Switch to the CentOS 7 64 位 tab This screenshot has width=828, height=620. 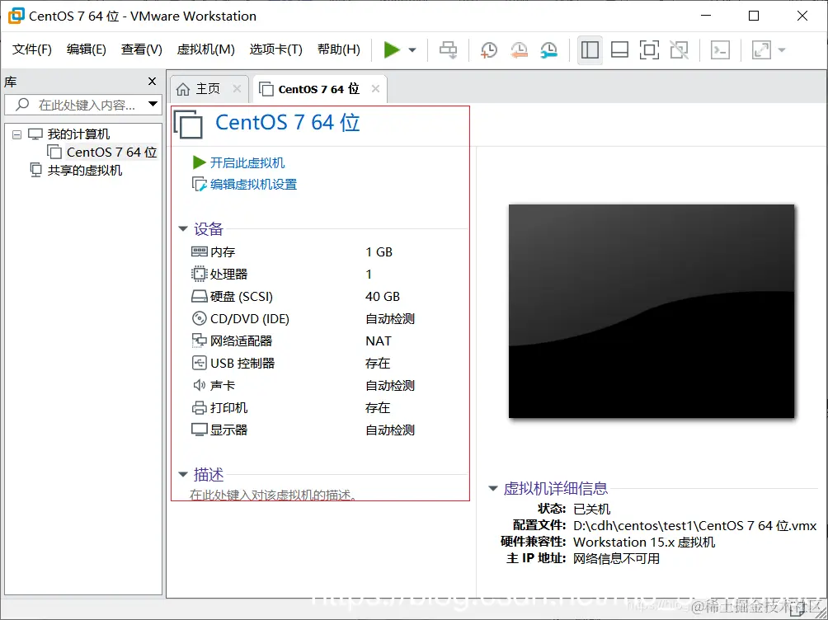318,89
